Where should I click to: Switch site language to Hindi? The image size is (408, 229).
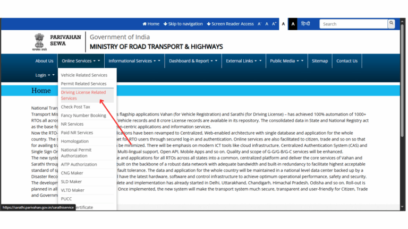point(305,24)
